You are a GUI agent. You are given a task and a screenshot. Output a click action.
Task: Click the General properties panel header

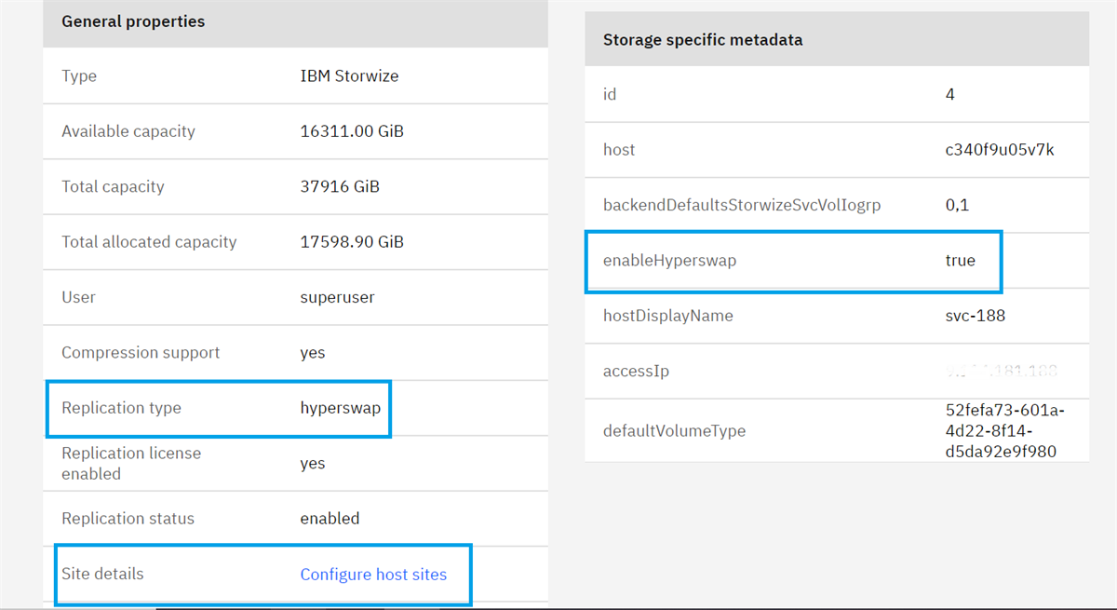[x=132, y=20]
